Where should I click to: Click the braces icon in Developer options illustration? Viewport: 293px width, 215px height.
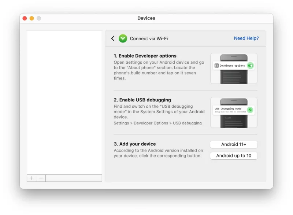(216, 66)
